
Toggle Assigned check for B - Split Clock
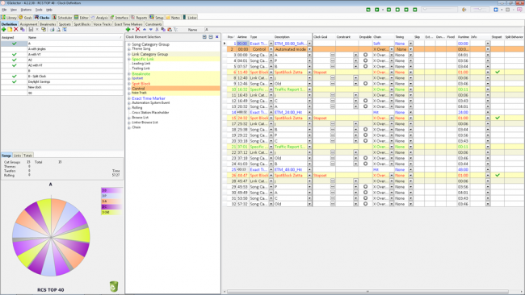click(14, 77)
